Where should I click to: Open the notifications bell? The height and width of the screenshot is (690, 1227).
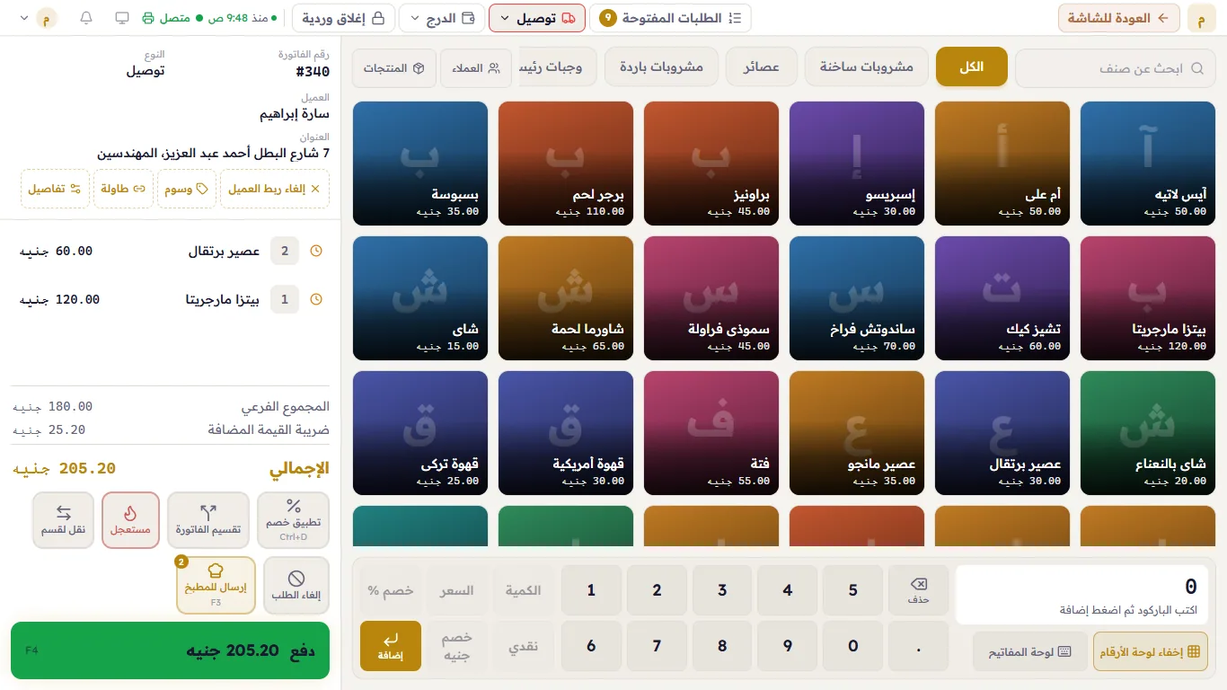pyautogui.click(x=86, y=18)
